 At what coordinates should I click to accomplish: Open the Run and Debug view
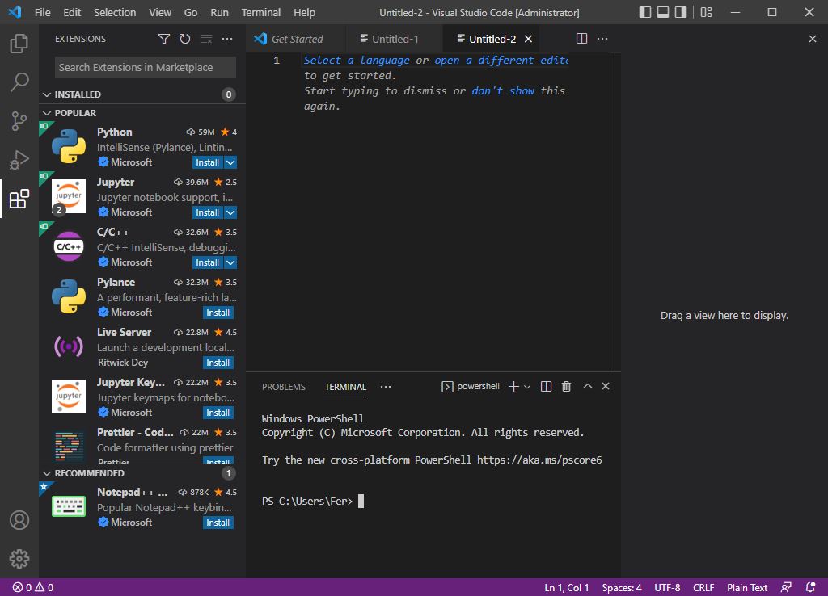[x=19, y=160]
